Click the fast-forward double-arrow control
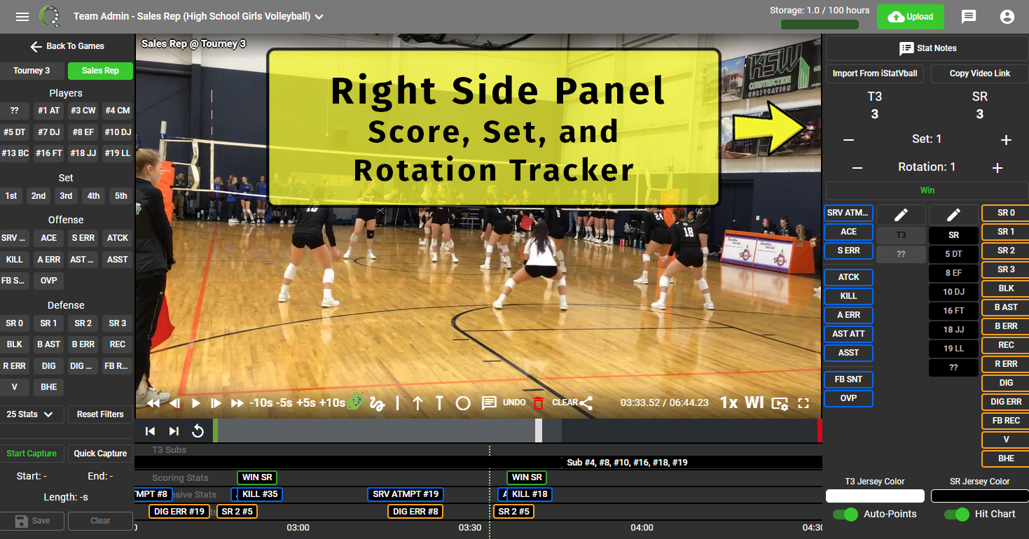This screenshot has height=539, width=1029. pyautogui.click(x=237, y=403)
